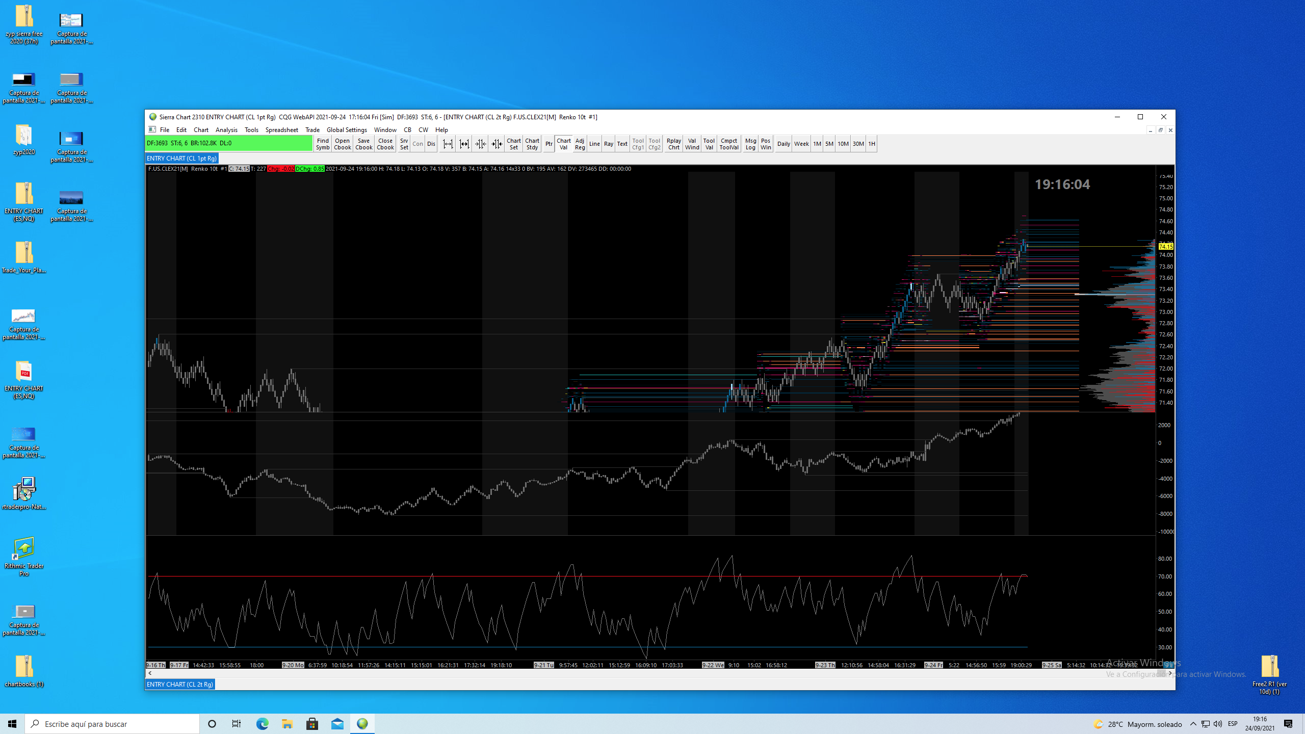The width and height of the screenshot is (1305, 734).
Task: Click the Windows search box
Action: 112,724
